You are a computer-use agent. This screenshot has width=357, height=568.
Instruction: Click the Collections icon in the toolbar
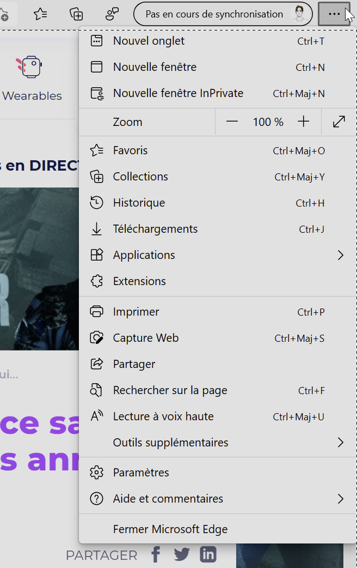click(76, 14)
